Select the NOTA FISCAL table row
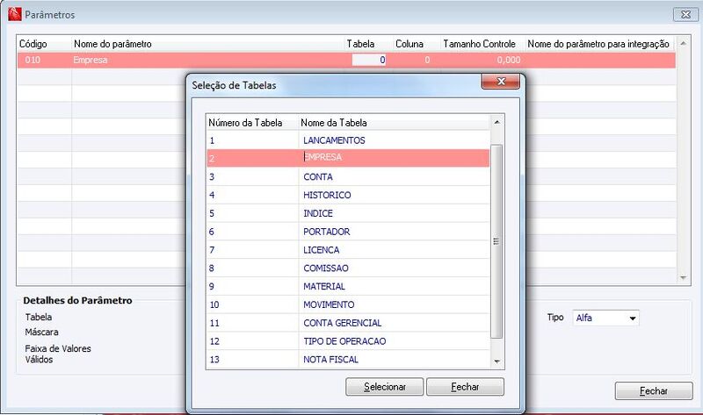The image size is (703, 415). (348, 360)
